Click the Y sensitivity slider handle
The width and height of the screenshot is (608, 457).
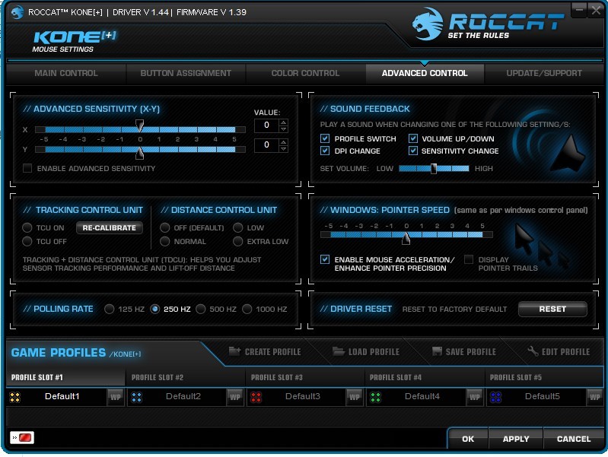pyautogui.click(x=139, y=153)
